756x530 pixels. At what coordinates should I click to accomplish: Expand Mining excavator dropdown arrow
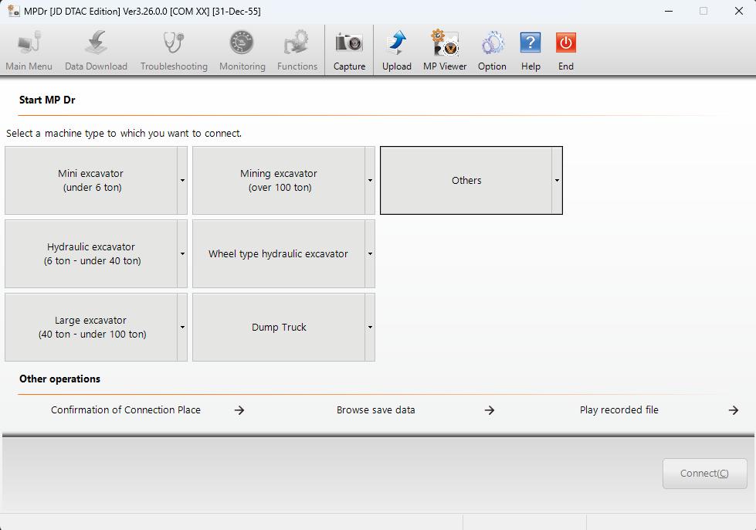370,180
